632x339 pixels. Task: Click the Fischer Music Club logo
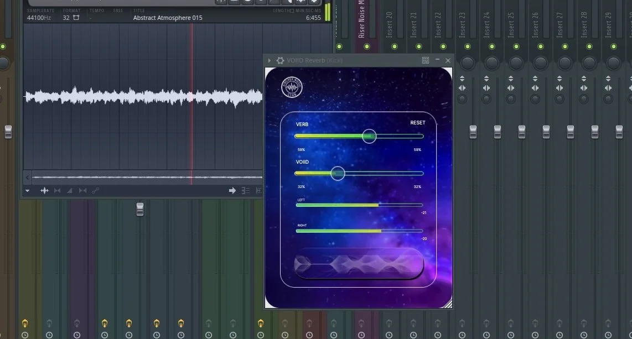tap(292, 87)
